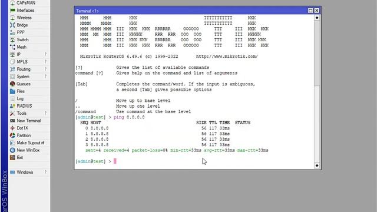Click the Files folder icon
Image resolution: width=377 pixels, height=212 pixels.
[x=12, y=91]
